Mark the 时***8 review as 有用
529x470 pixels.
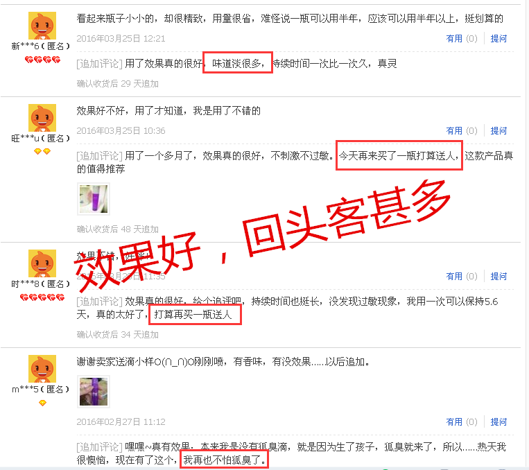pyautogui.click(x=461, y=277)
